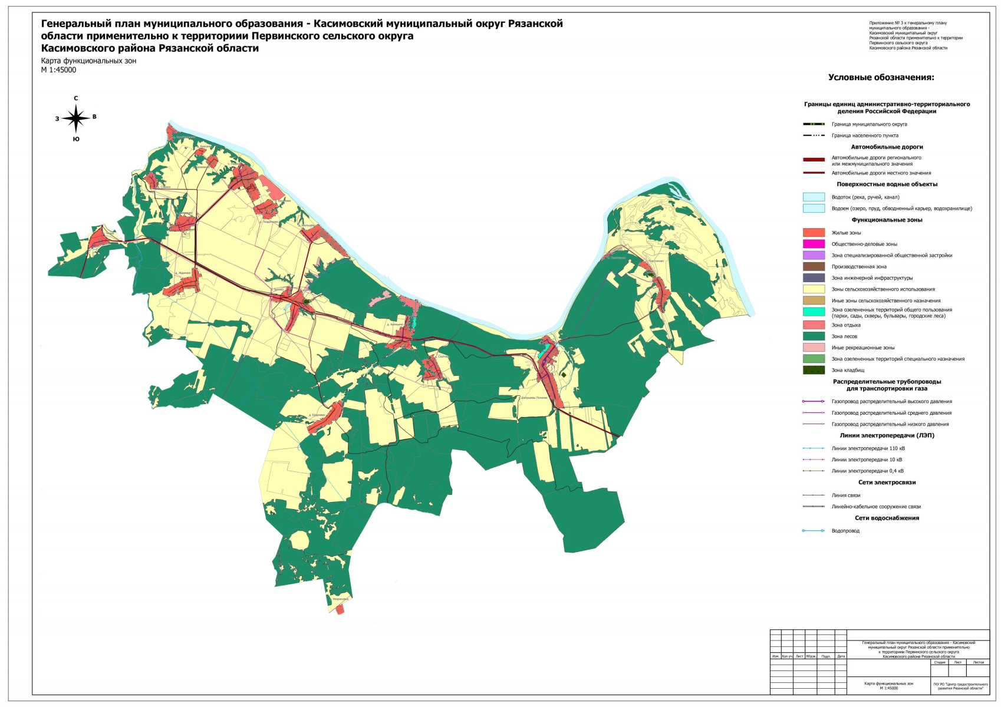Screen dimensions: 1001x707
Task: Select the Жилые зоны red swatch
Action: (x=814, y=233)
